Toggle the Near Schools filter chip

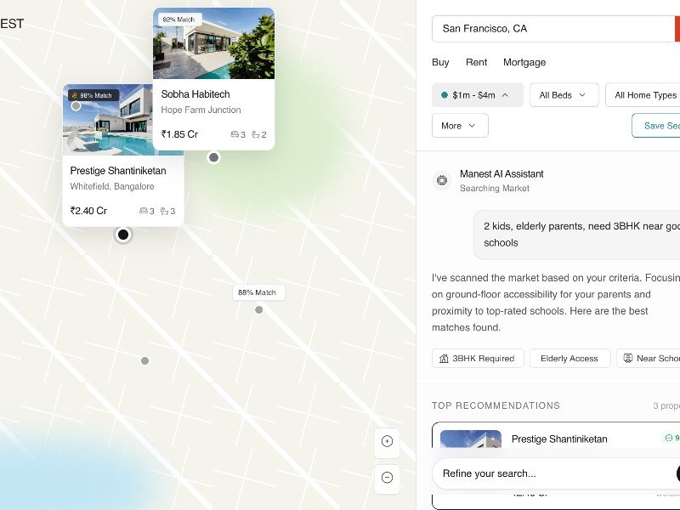[649, 359]
